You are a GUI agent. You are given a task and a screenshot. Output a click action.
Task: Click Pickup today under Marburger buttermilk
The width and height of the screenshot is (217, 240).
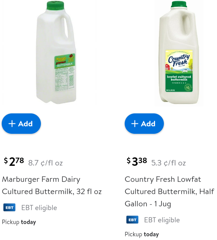click(19, 222)
